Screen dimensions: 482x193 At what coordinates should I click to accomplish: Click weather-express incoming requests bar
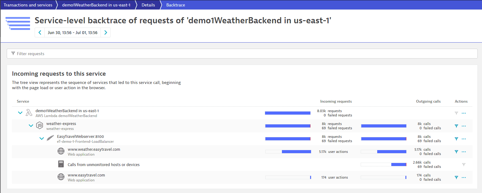click(288, 126)
